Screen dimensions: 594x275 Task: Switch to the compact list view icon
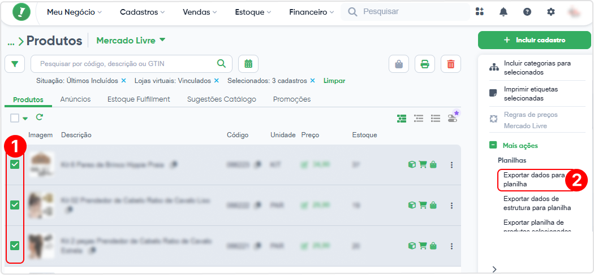(435, 119)
